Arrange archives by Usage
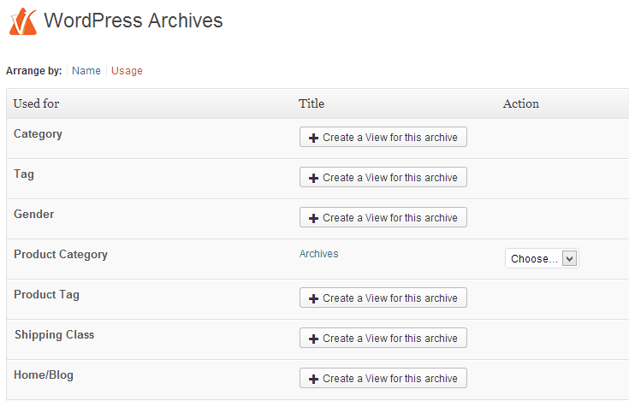 pyautogui.click(x=127, y=71)
